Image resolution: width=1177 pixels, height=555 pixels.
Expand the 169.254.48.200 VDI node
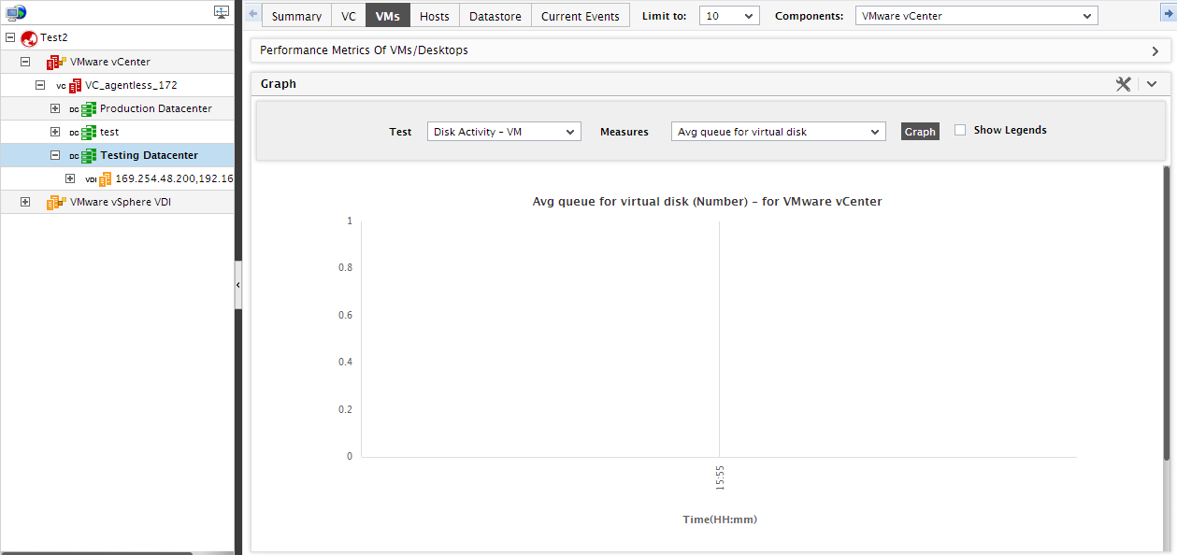70,178
